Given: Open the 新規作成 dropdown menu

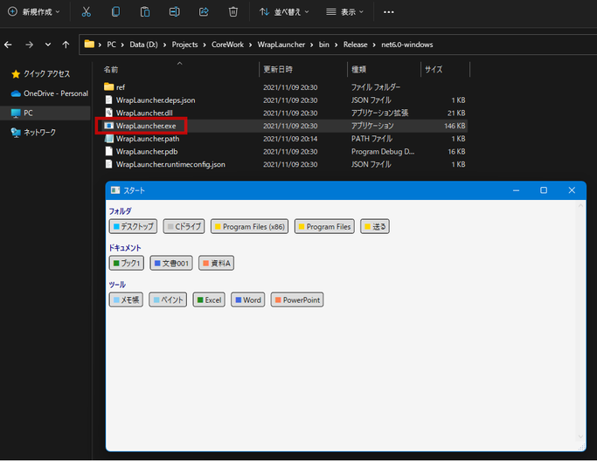Looking at the screenshot, I should [x=36, y=12].
